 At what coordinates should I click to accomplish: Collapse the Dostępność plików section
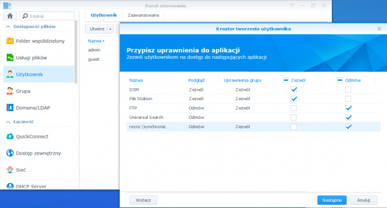pos(8,26)
